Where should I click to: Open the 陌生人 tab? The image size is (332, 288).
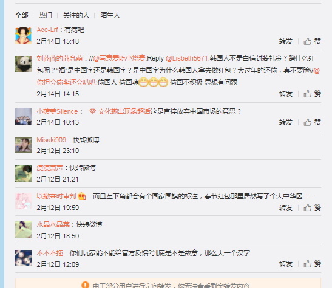(110, 15)
